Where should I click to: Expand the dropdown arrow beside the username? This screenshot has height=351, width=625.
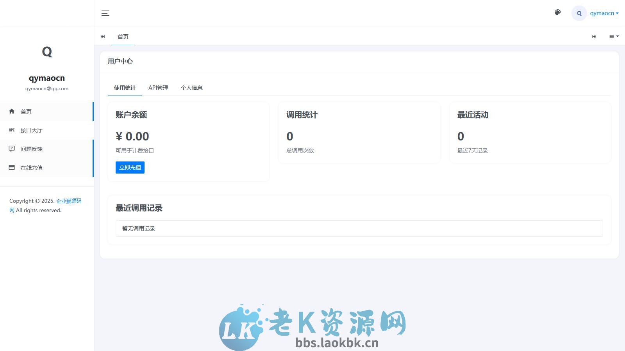click(617, 13)
